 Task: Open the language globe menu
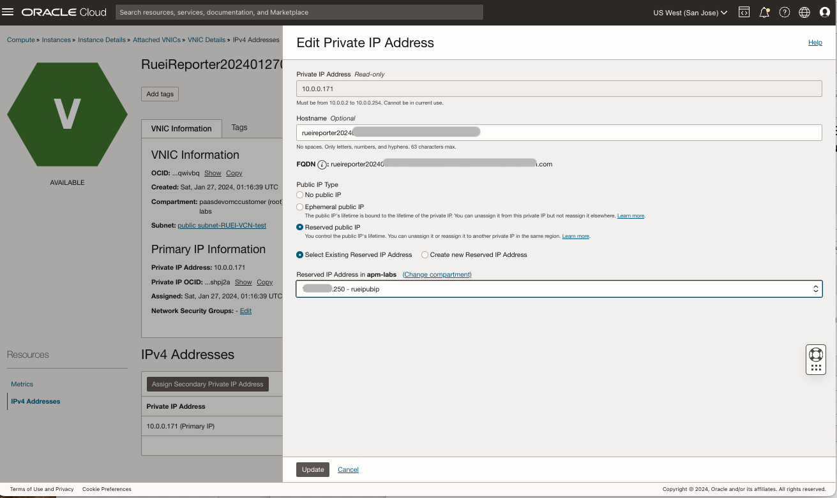[x=804, y=12]
